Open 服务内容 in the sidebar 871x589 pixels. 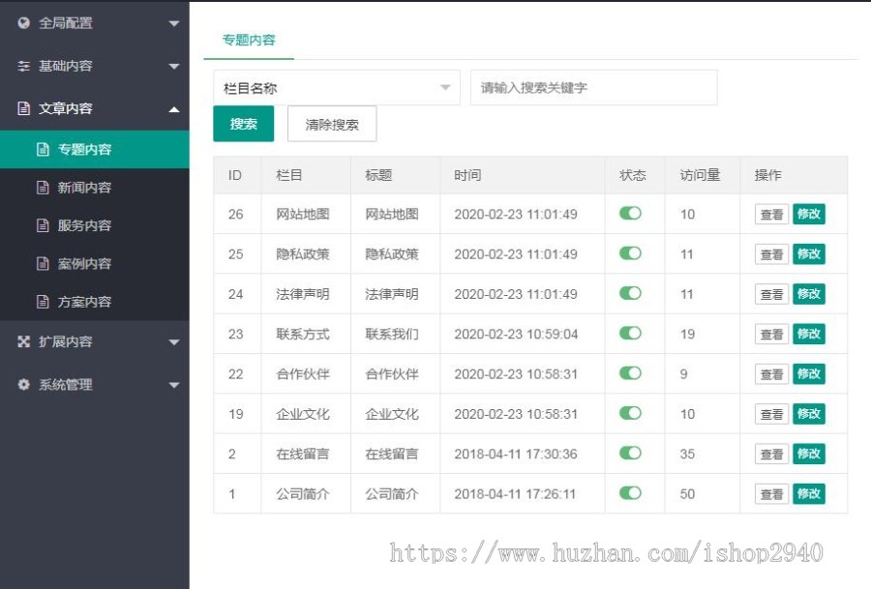pos(95,225)
